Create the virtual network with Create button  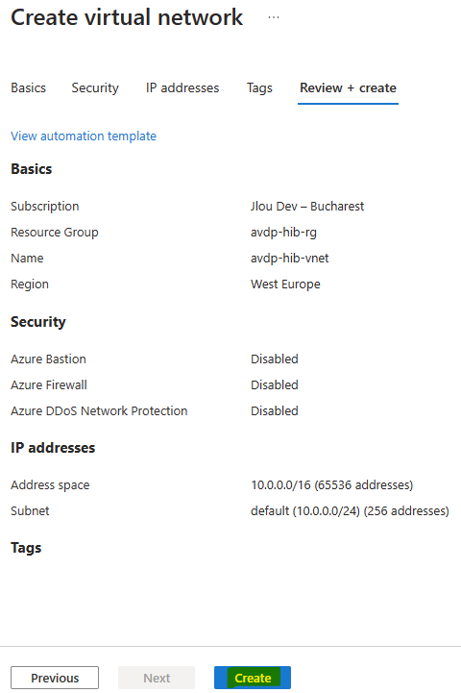pos(253,678)
